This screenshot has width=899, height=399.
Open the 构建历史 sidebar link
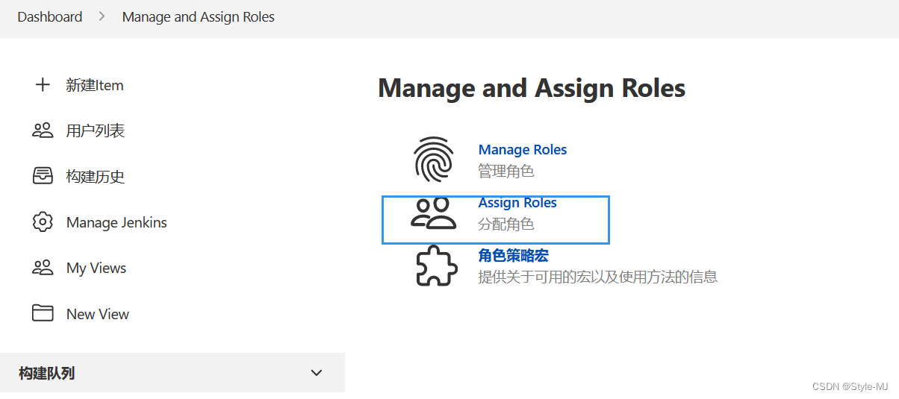point(95,176)
